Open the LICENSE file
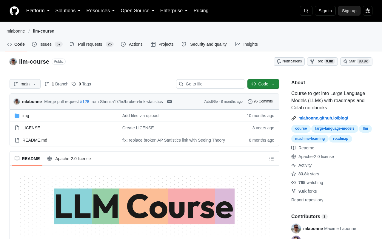 31,128
